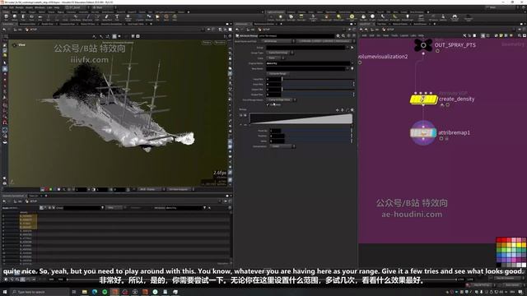Open the ramp Interpolation dropdown
The image size is (527, 296).
[282, 146]
